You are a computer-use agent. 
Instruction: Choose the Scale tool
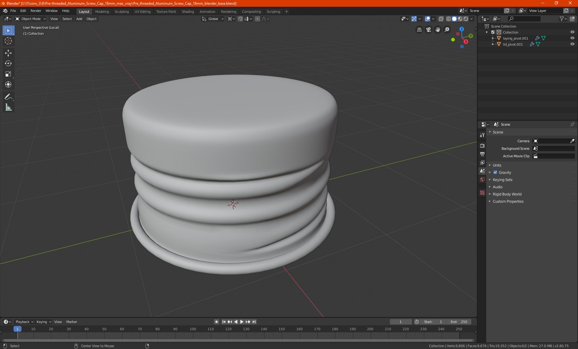[x=8, y=74]
